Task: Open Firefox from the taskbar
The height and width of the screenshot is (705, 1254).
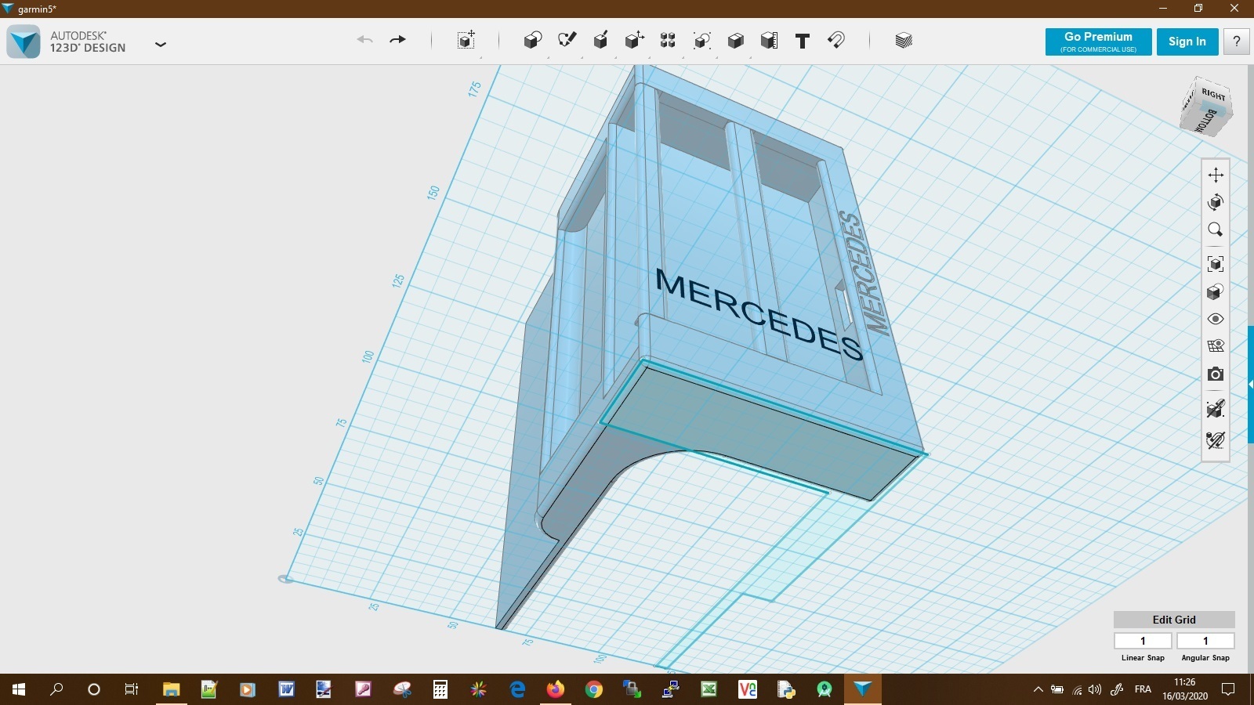Action: point(556,689)
